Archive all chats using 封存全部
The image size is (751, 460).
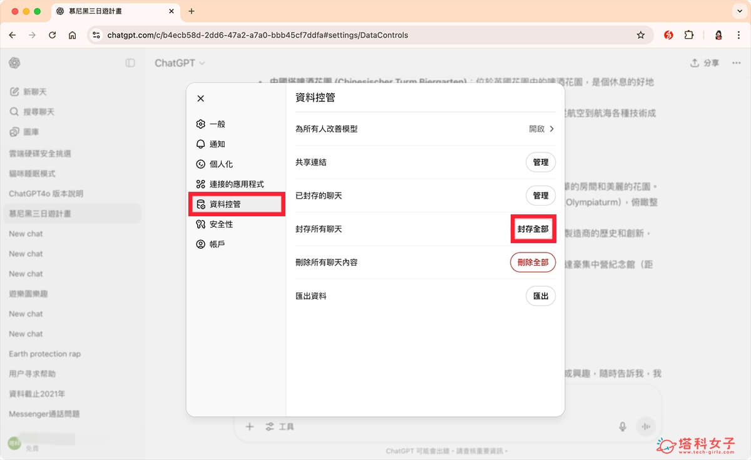click(x=533, y=229)
